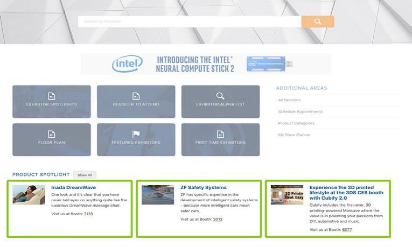
Task: Open the Exhibitor Spotlights tile label
Action: click(x=52, y=104)
